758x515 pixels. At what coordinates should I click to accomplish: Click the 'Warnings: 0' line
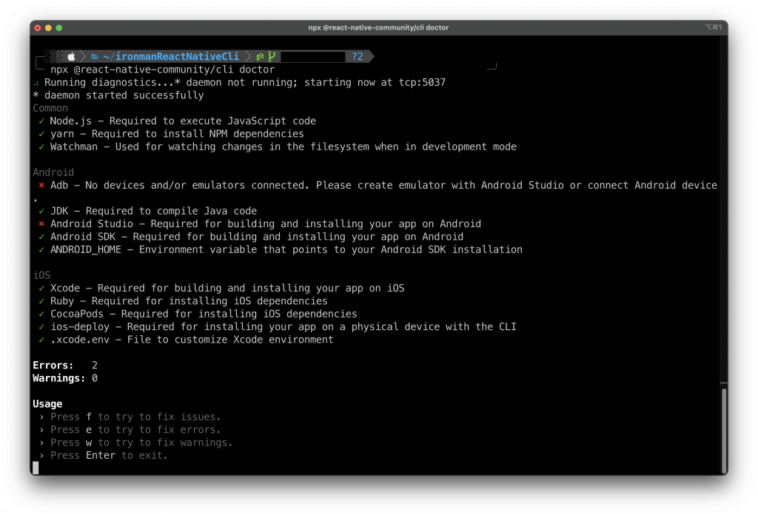coord(65,378)
